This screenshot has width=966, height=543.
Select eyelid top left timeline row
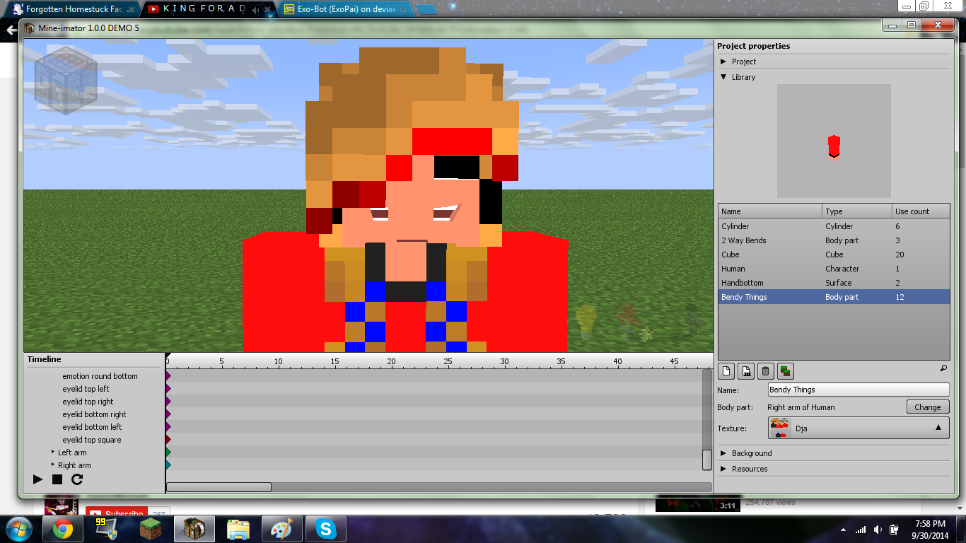coord(86,389)
